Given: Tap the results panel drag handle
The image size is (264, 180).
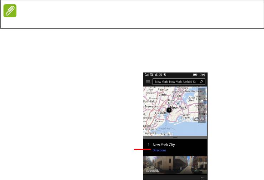Looking at the screenshot, I should [x=175, y=137].
